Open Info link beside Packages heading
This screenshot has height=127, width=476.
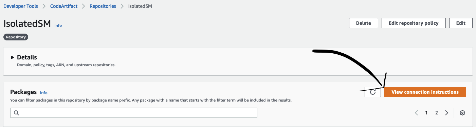(x=44, y=93)
